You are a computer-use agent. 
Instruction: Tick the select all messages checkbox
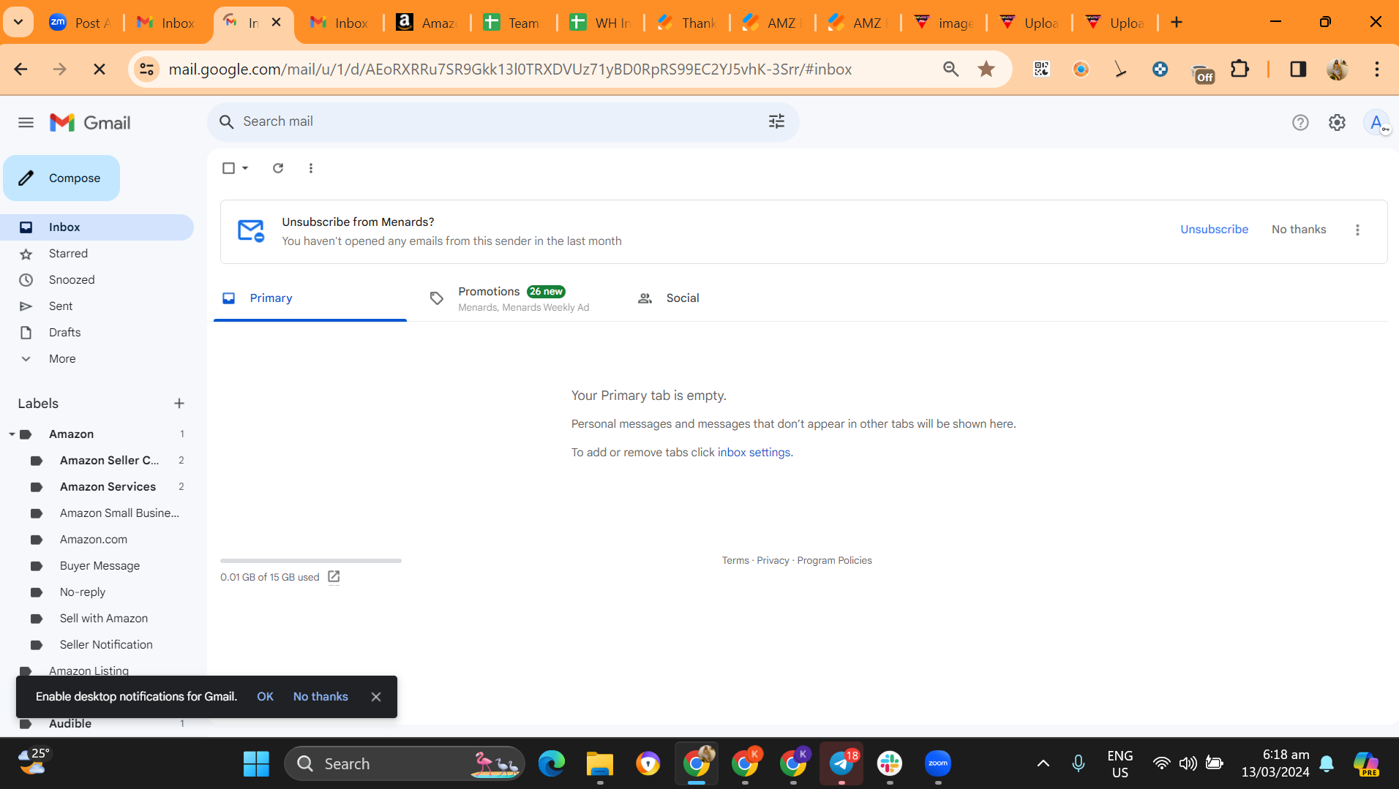coord(228,168)
